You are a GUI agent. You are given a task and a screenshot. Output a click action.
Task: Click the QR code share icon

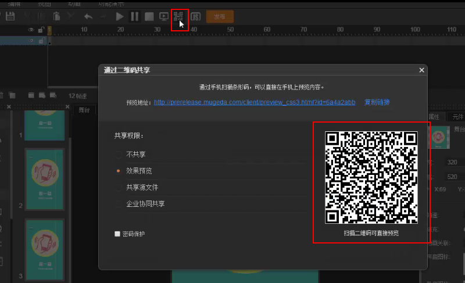tap(178, 17)
